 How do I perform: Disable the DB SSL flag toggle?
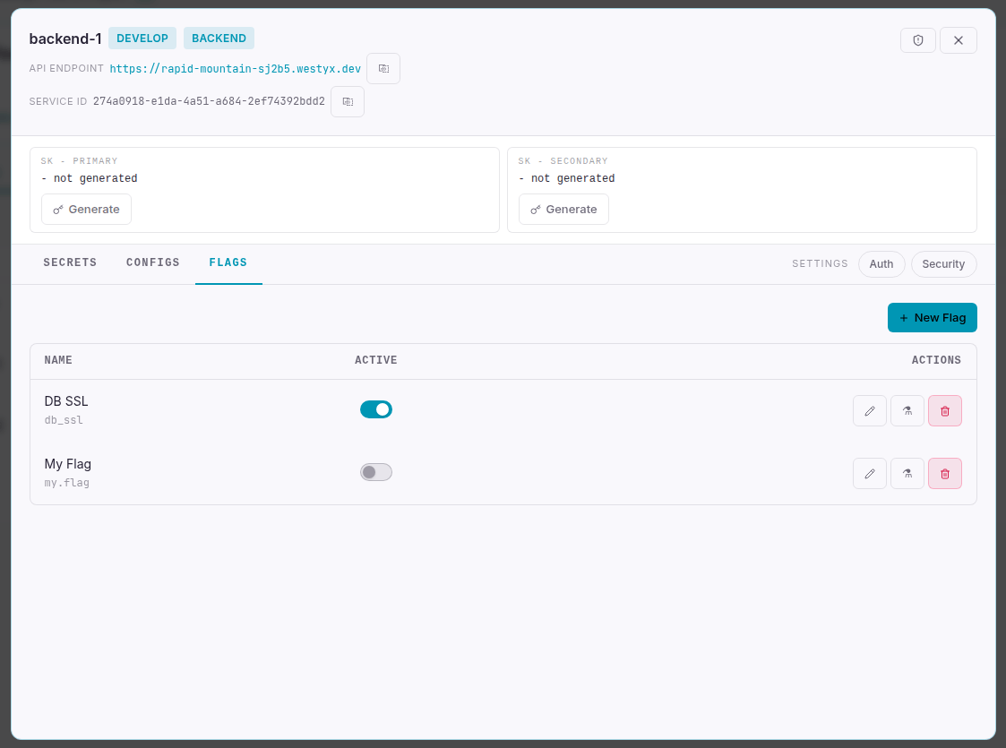pyautogui.click(x=376, y=409)
